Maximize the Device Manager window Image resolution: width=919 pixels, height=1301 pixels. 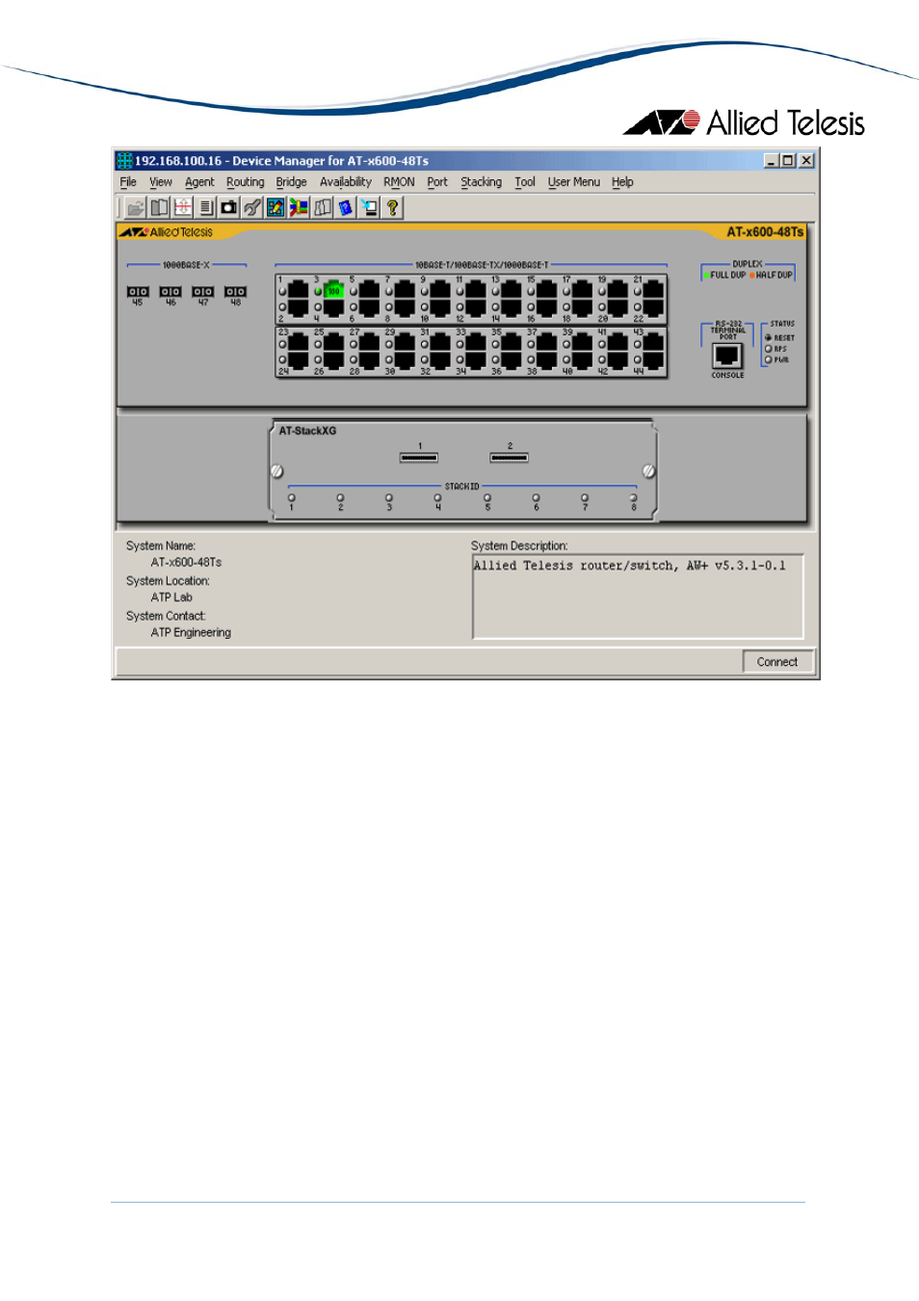coord(788,161)
